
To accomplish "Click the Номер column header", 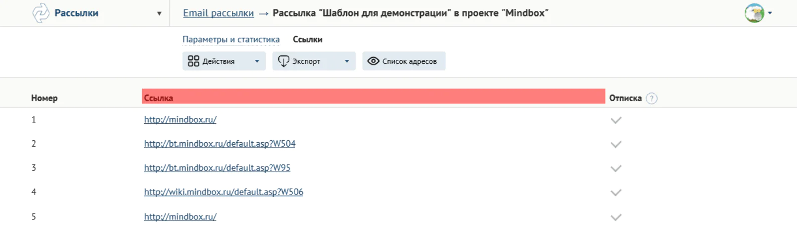I will [x=44, y=98].
